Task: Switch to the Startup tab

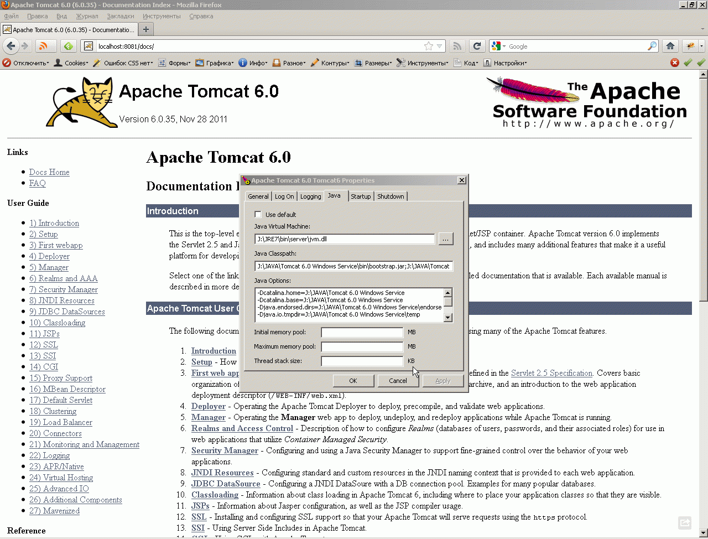Action: coord(361,196)
